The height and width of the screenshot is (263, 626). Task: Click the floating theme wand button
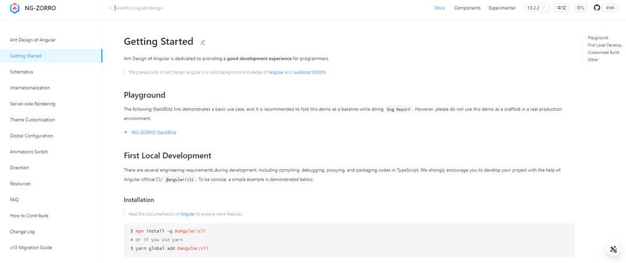point(613,249)
